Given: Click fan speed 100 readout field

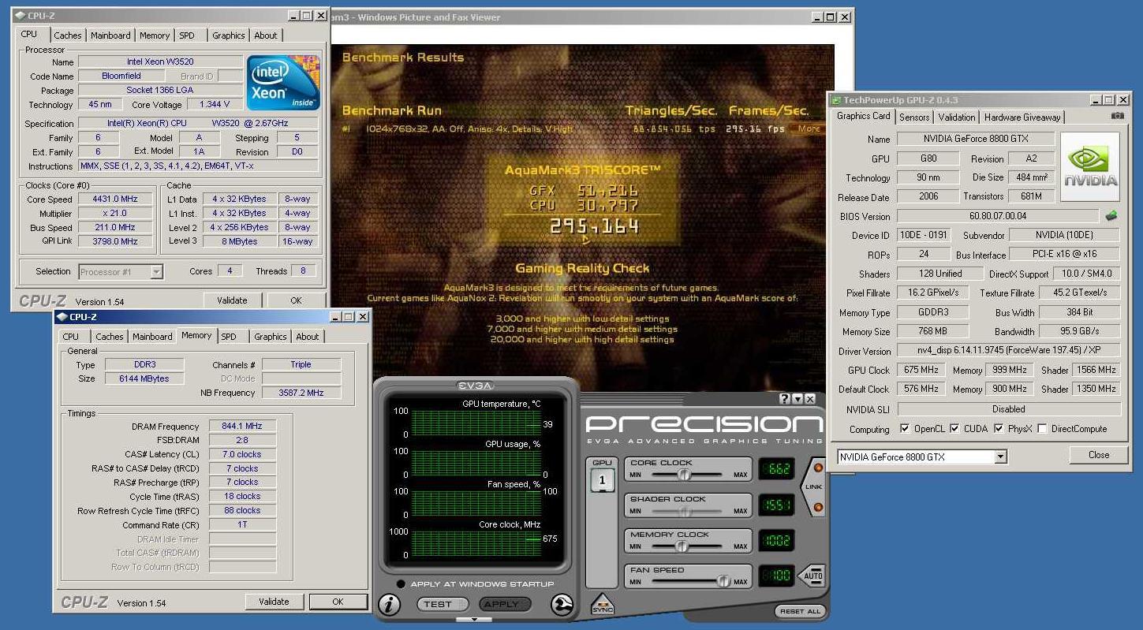Looking at the screenshot, I should click(775, 576).
